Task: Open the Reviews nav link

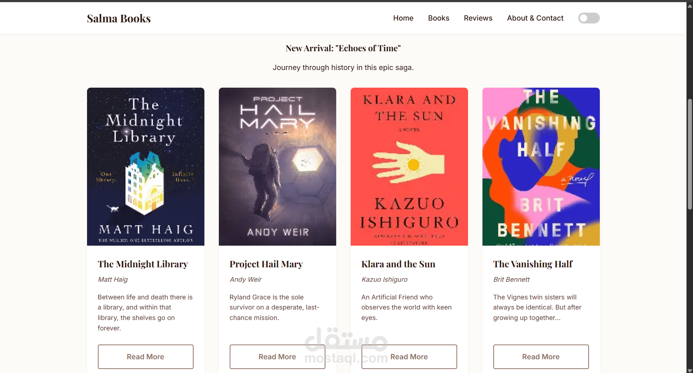Action: click(x=478, y=18)
